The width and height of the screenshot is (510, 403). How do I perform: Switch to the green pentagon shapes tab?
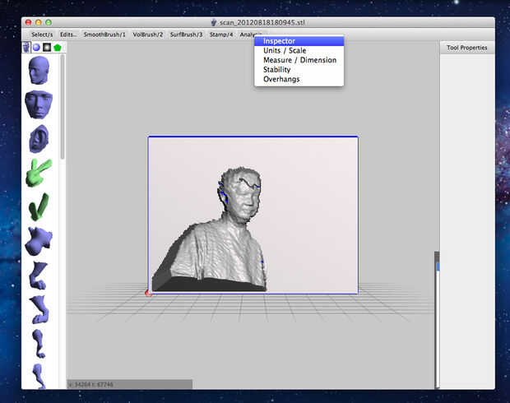[x=58, y=48]
